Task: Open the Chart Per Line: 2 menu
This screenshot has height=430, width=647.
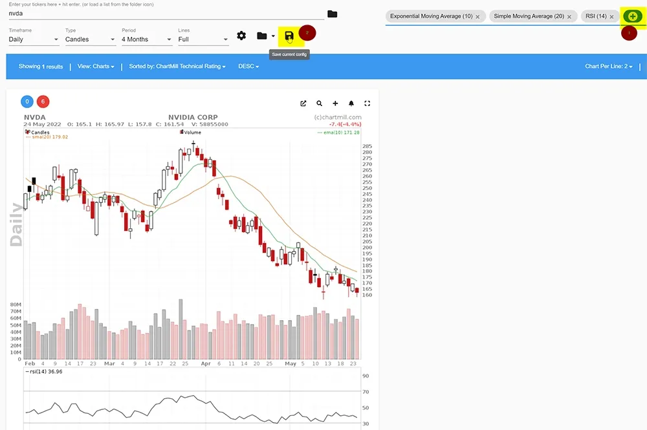Action: pyautogui.click(x=609, y=67)
